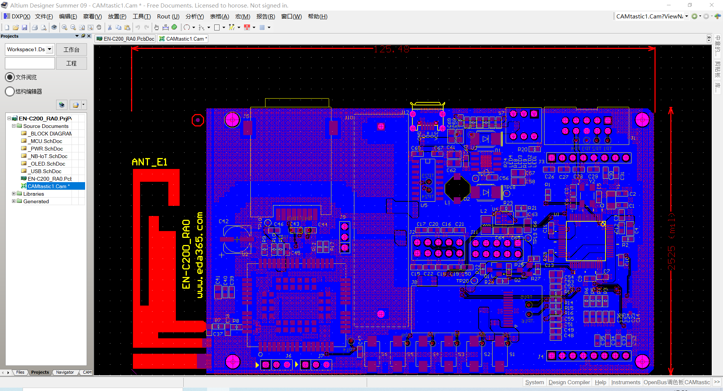Screen dimensions: 723x391
Task: Select the 文件阅览 radio button
Action: tap(10, 77)
